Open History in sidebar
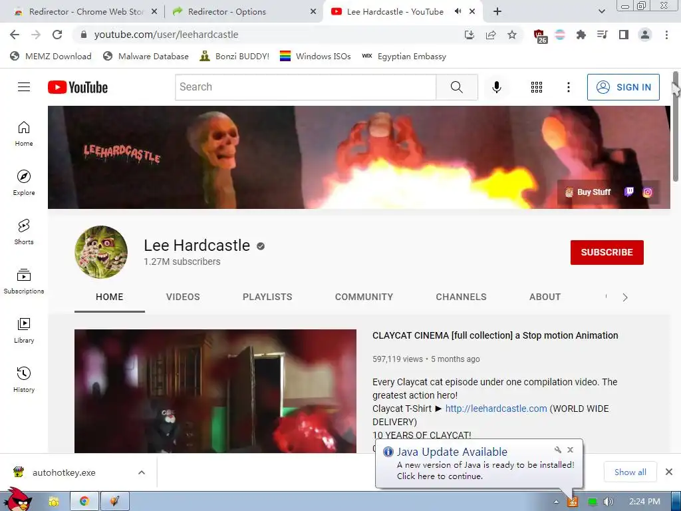Viewport: 681px width, 511px height. 24,380
